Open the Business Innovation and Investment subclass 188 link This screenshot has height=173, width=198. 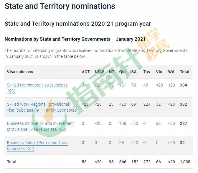[40, 126]
